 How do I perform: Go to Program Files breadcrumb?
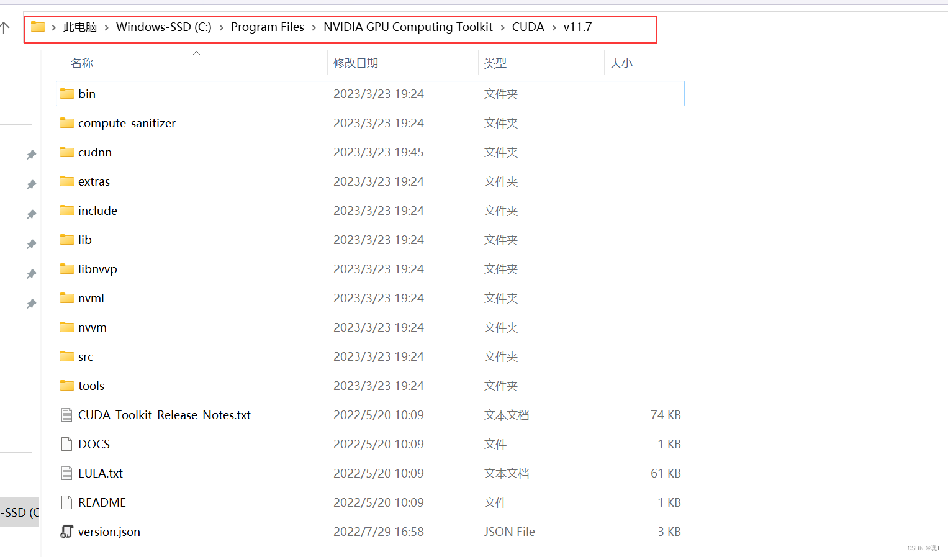(x=268, y=27)
